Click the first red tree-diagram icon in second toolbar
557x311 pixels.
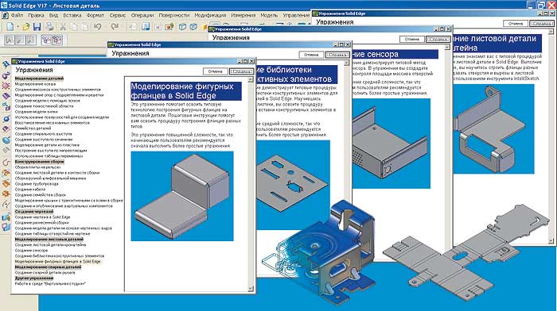pyautogui.click(x=46, y=40)
